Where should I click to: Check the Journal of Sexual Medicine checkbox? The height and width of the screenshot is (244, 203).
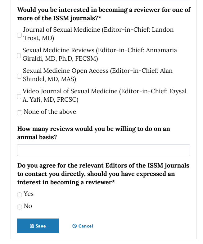tap(19, 35)
